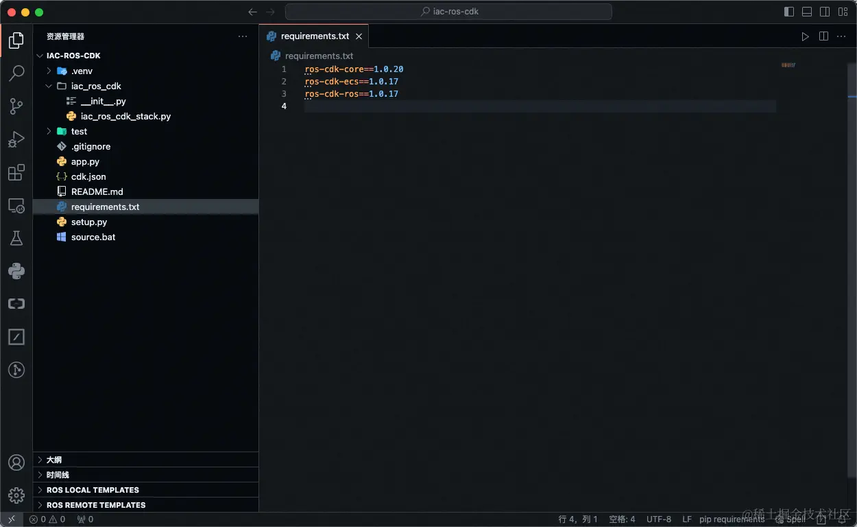This screenshot has height=527, width=857.
Task: Click requirements.txt in the breadcrumb
Action: 319,56
